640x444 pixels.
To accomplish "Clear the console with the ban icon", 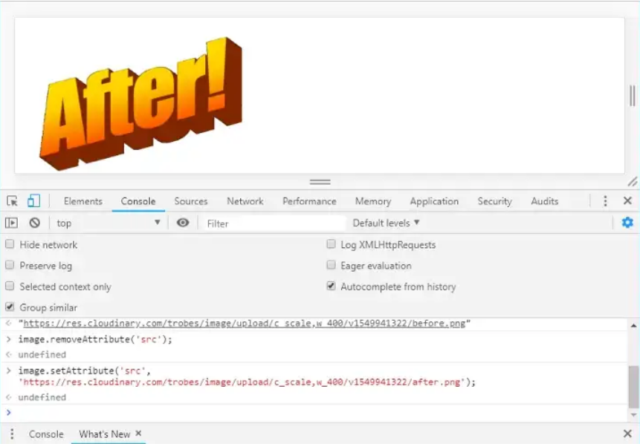I will [x=34, y=223].
